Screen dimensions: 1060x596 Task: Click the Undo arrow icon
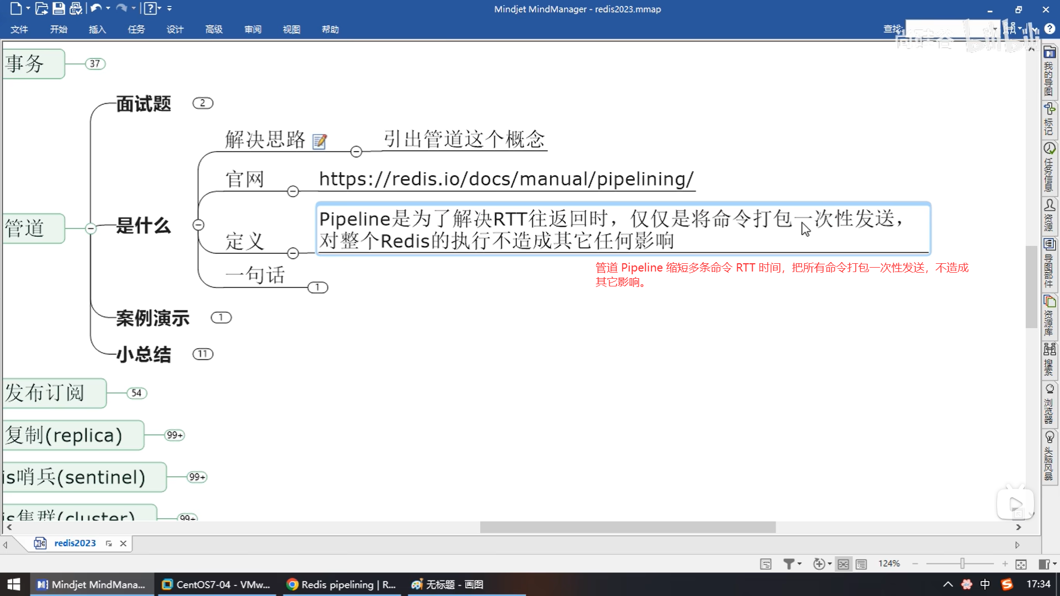pos(96,8)
